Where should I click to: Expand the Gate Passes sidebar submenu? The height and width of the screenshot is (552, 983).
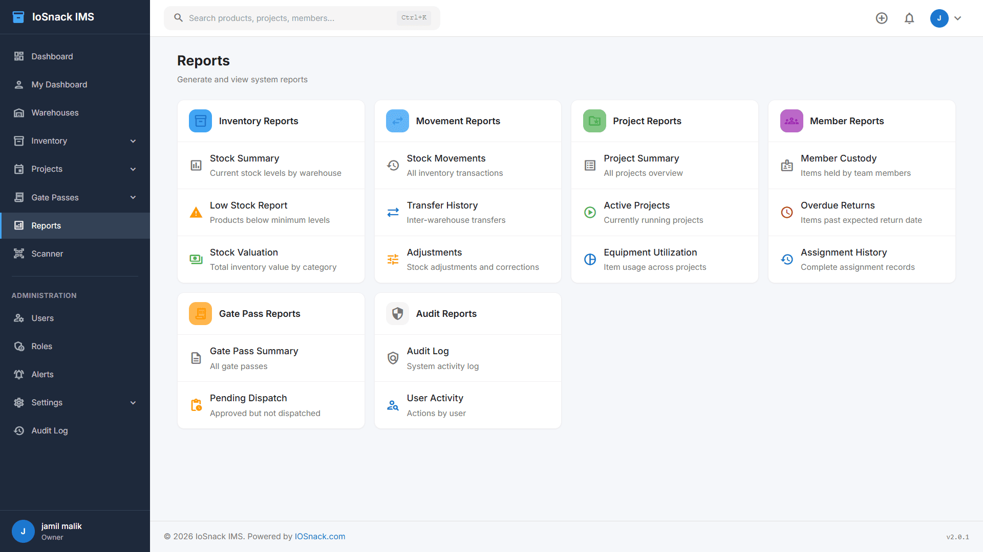[133, 198]
